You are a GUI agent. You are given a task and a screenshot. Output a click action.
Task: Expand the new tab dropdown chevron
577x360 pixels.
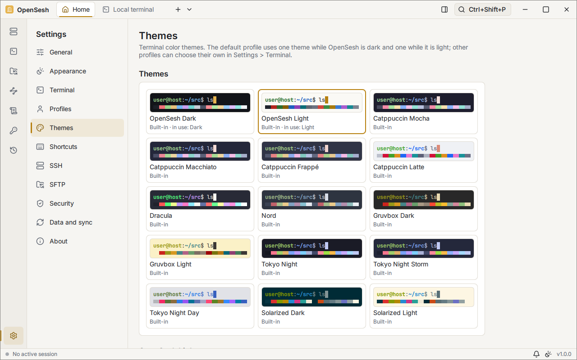click(x=189, y=9)
